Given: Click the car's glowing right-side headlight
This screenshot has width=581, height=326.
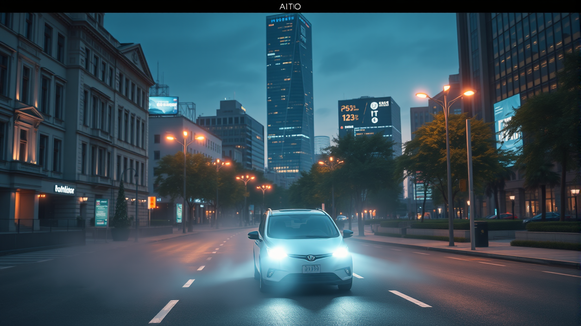Looking at the screenshot, I should click(341, 252).
